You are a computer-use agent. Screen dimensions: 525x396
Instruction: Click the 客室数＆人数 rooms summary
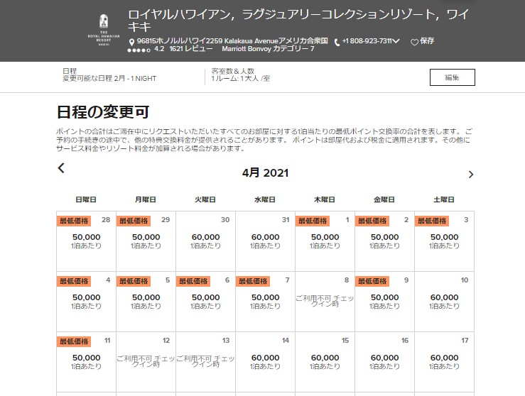pyautogui.click(x=240, y=75)
